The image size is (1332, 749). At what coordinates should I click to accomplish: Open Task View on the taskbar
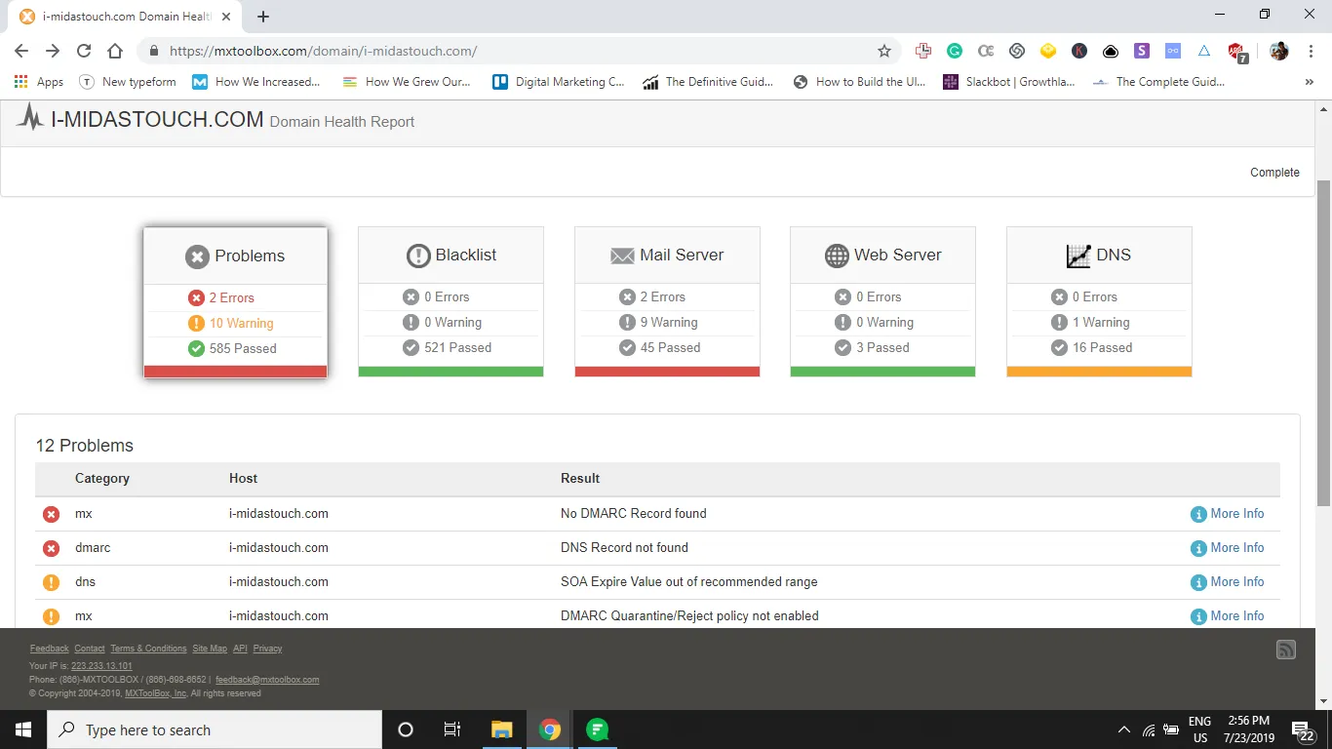click(x=452, y=729)
